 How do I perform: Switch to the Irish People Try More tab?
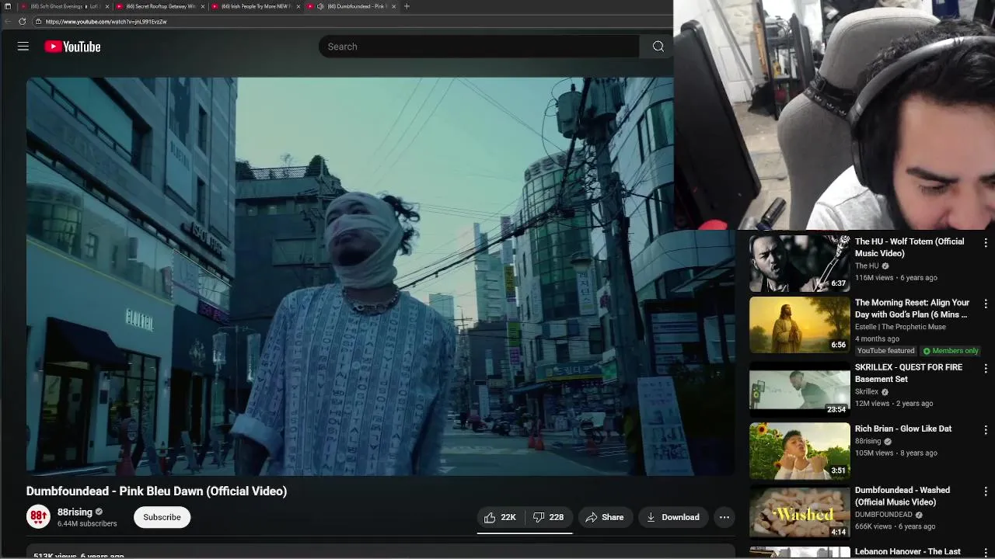[255, 6]
